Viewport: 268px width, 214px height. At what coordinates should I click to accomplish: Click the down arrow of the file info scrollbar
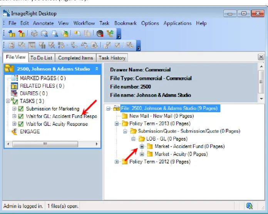261,99
